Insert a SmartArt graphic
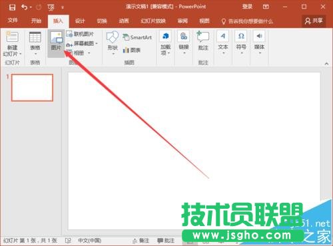The width and height of the screenshot is (333, 246). (137, 37)
